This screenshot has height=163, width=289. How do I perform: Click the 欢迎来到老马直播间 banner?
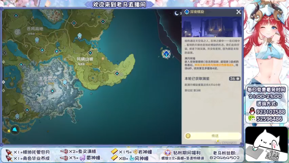(119, 4)
